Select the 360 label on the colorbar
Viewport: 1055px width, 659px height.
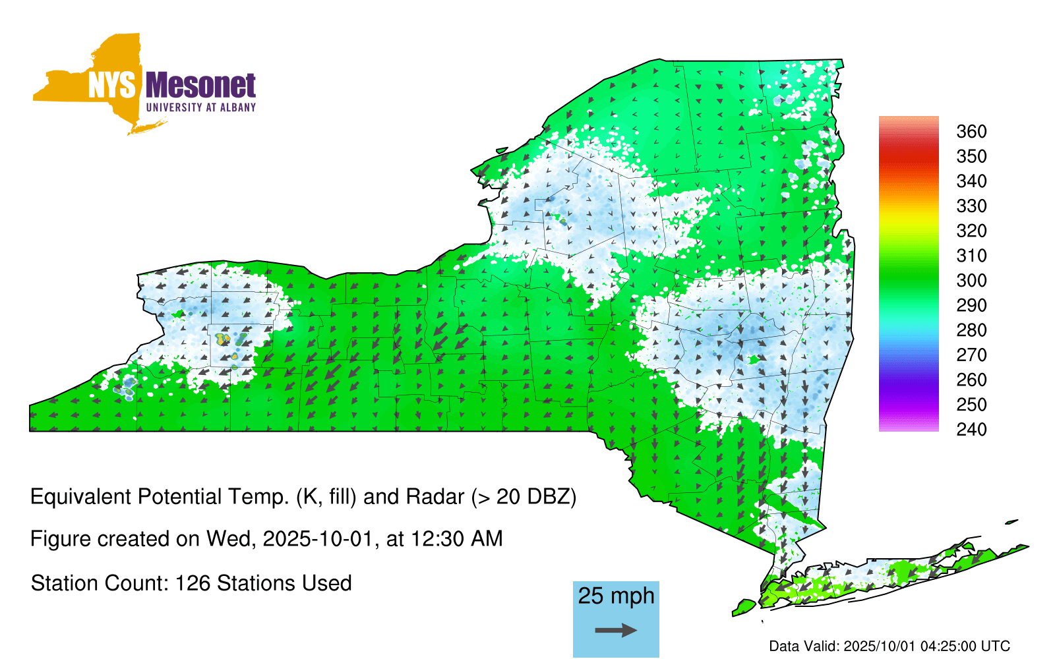[x=971, y=132]
